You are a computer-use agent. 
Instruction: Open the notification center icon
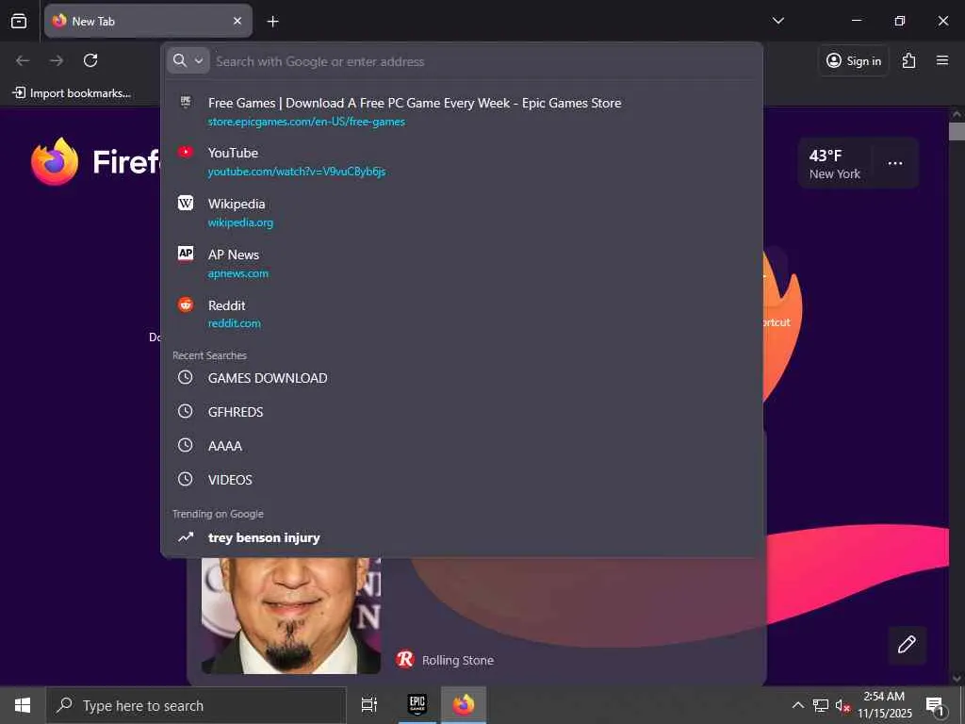click(x=936, y=705)
